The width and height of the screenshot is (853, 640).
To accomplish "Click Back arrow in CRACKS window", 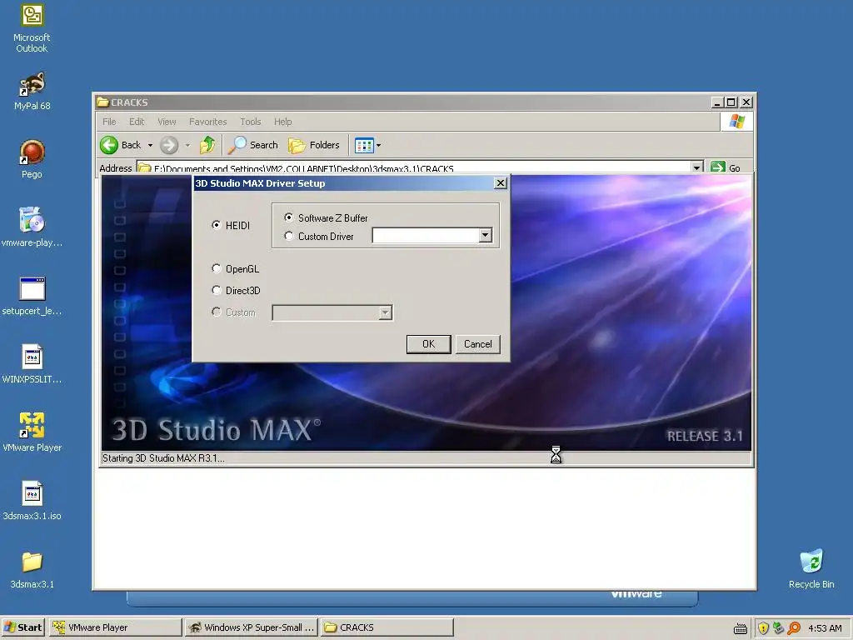I will tap(121, 145).
